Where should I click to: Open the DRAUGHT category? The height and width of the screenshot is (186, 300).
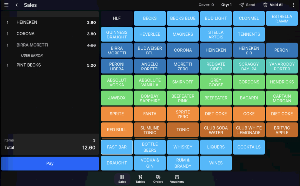point(117,163)
